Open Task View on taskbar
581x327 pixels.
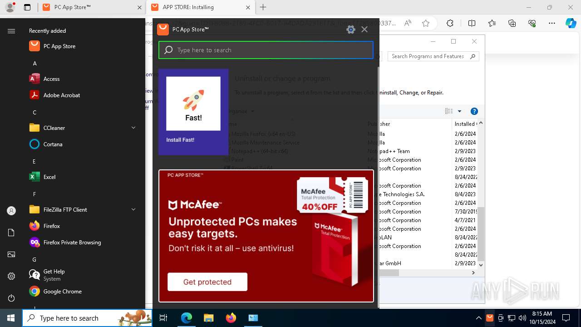click(x=163, y=318)
